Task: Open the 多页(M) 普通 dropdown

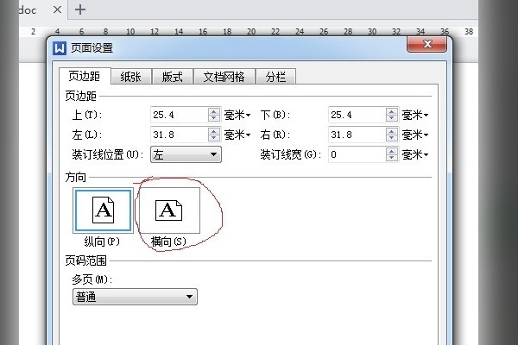Action: click(135, 297)
